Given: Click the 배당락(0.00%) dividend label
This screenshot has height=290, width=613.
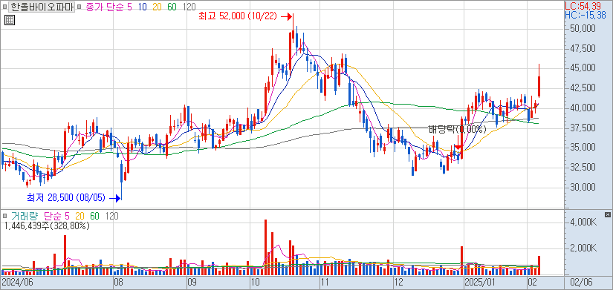Looking at the screenshot, I should click(x=457, y=130).
